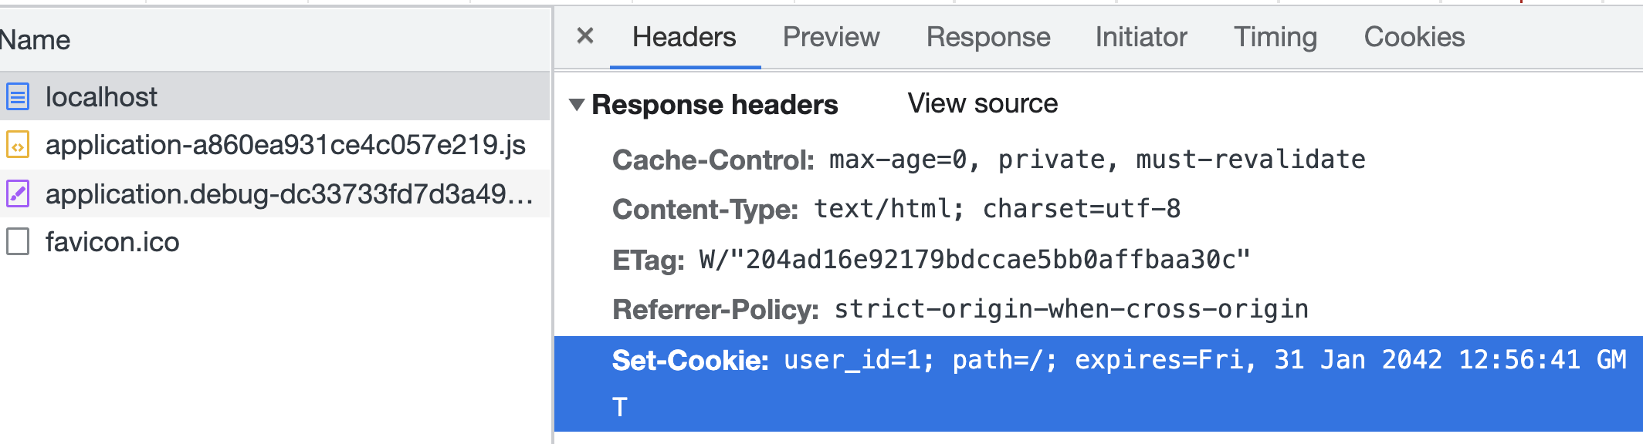
Task: Select the Headers tab
Action: click(x=684, y=37)
